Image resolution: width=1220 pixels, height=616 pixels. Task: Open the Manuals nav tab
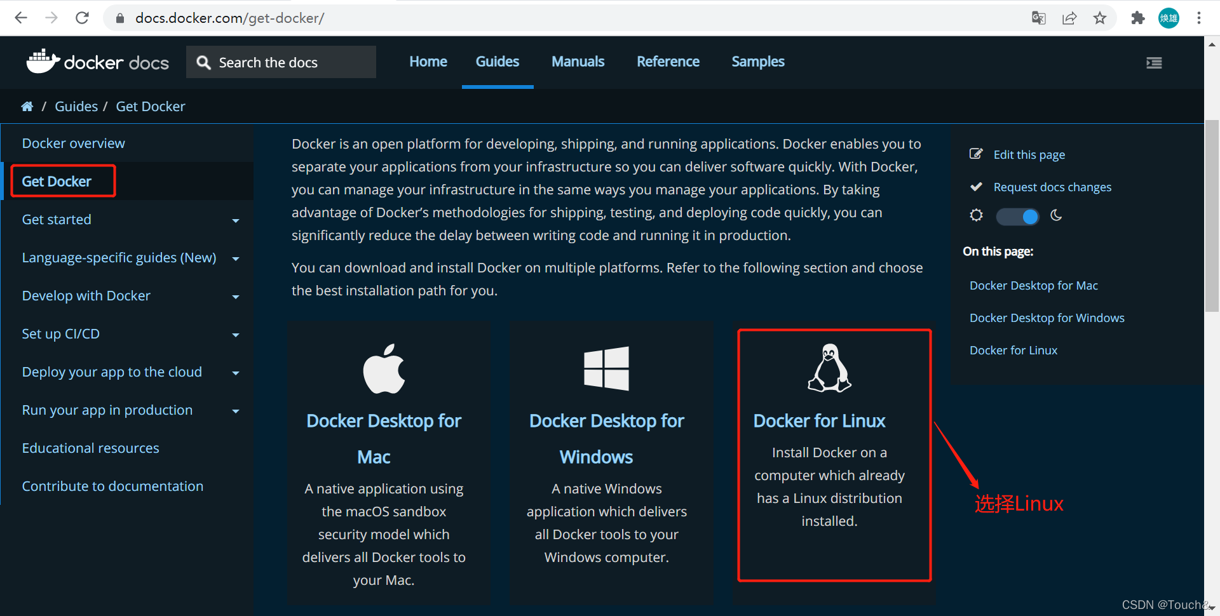[x=578, y=62]
